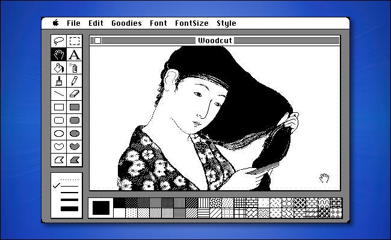Close the Woodcut document window

(97, 40)
